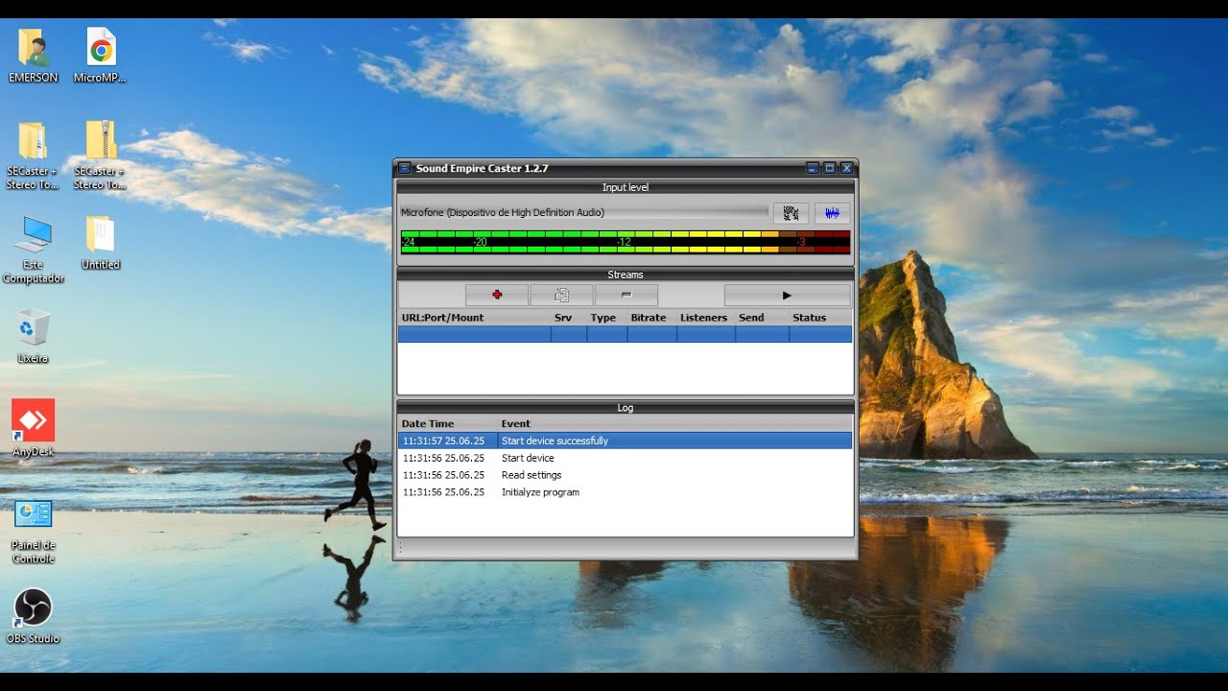Select the 'Read settings' log row
Viewport: 1228px width, 691px height.
625,475
